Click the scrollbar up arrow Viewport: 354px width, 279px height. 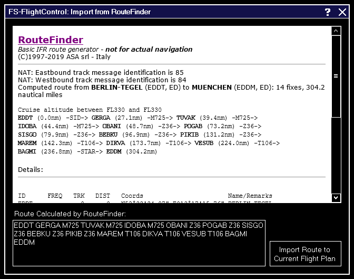point(336,31)
